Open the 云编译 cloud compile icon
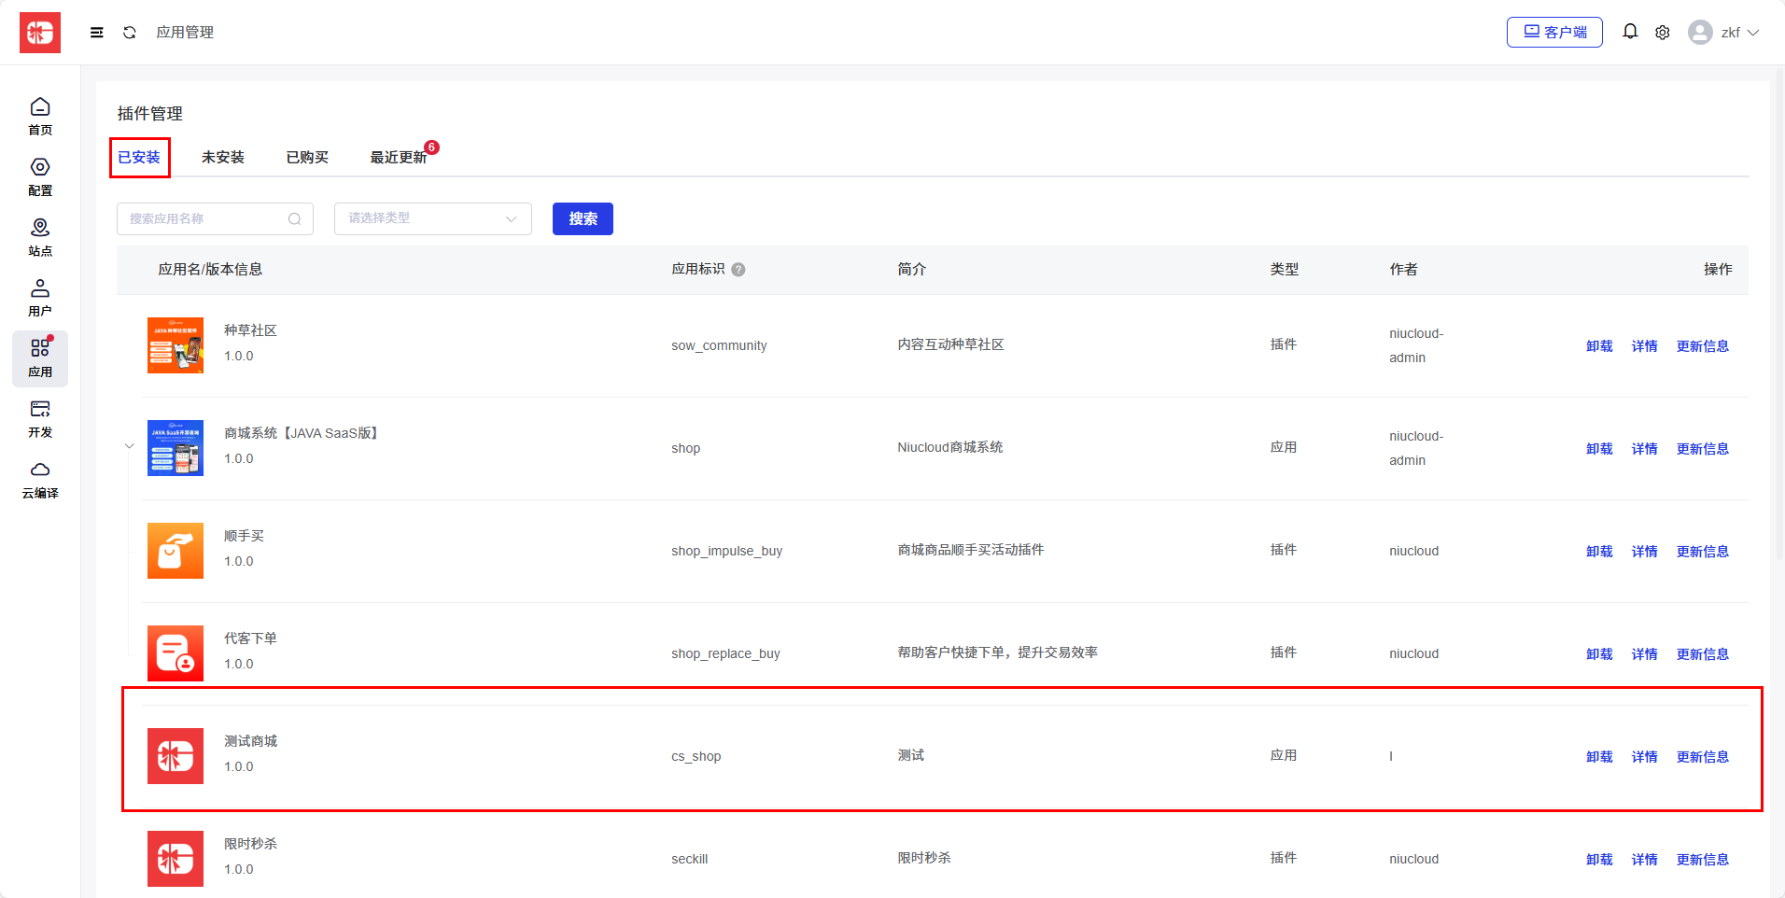The height and width of the screenshot is (898, 1785). (x=40, y=479)
